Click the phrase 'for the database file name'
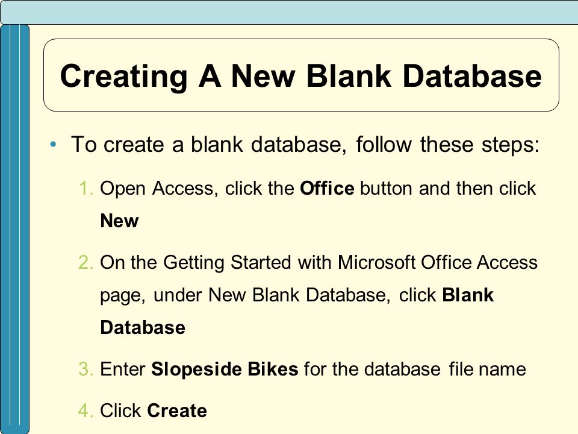 coord(415,369)
